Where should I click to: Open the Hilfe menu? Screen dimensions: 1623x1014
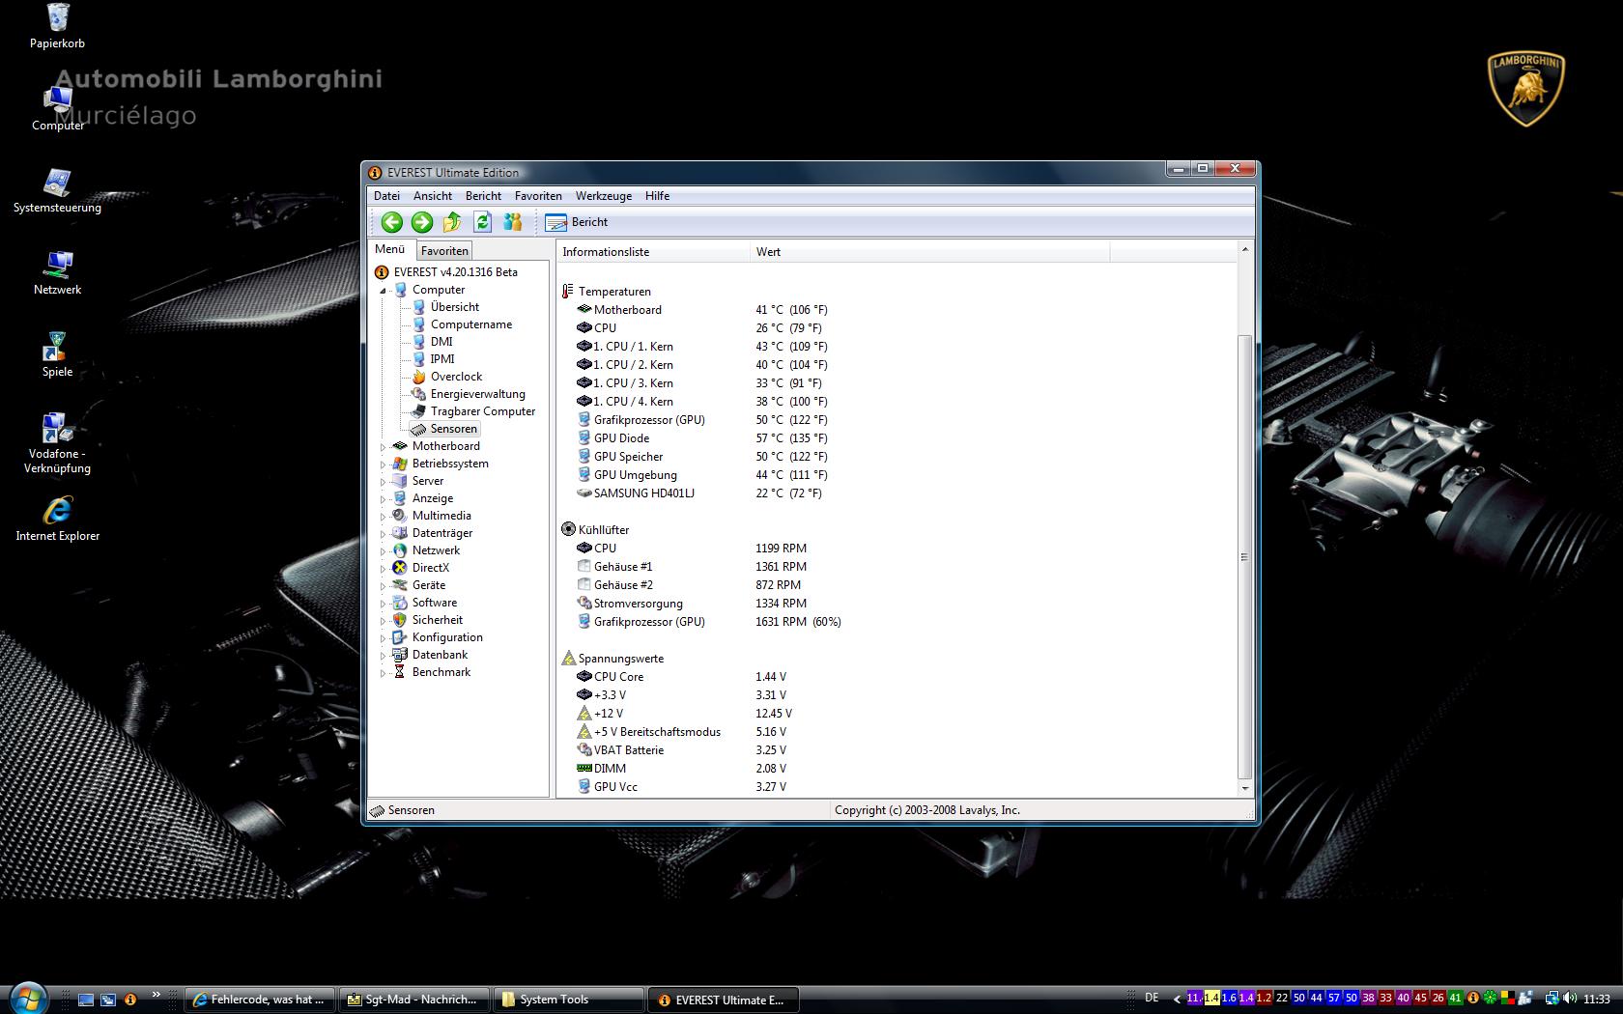click(657, 196)
